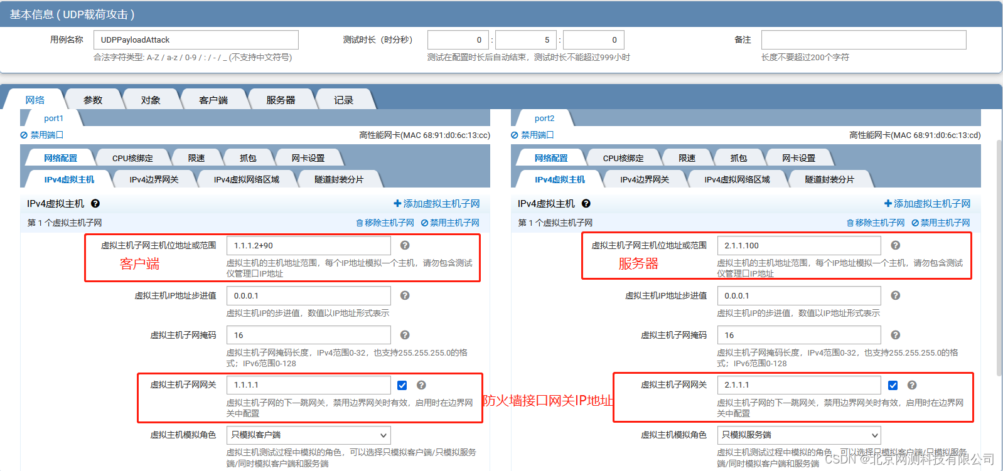Click port2 host address field 2.1.1.100
Image resolution: width=1003 pixels, height=471 pixels.
[x=799, y=245]
